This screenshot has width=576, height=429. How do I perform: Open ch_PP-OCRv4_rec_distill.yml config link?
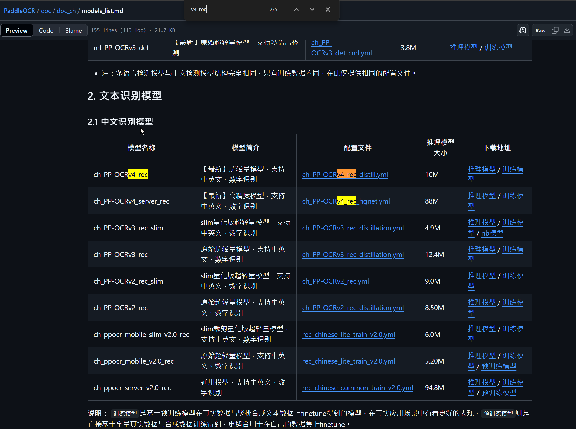tap(345, 175)
